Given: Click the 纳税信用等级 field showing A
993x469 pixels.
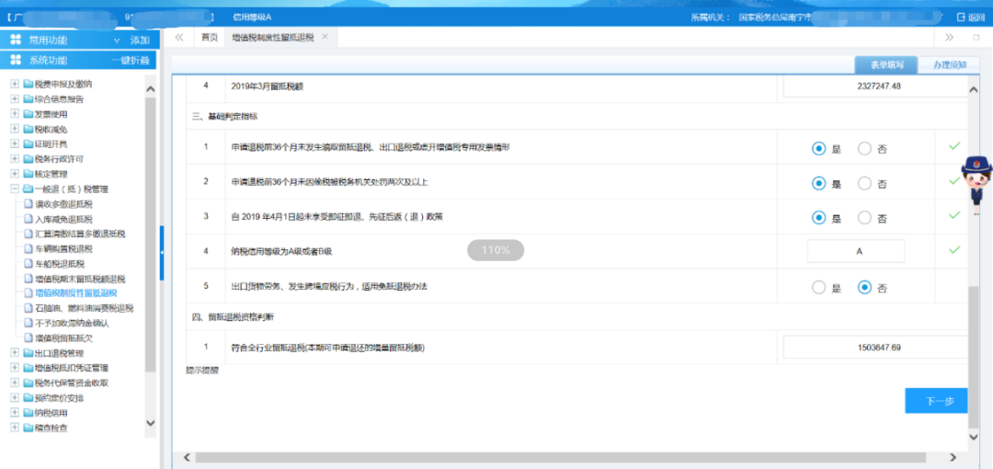Looking at the screenshot, I should point(856,251).
